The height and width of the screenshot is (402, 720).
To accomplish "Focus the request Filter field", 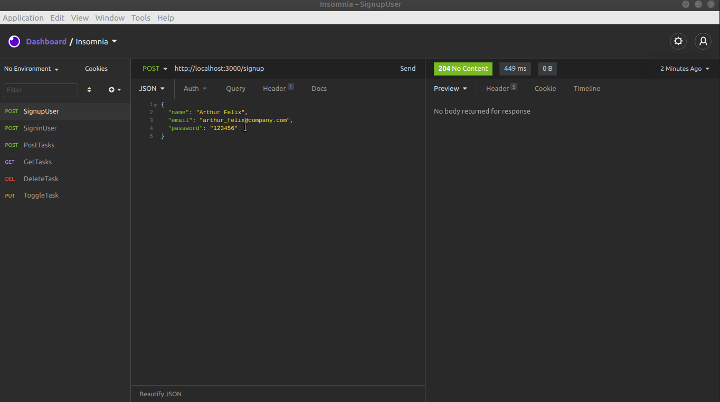I will pyautogui.click(x=41, y=90).
